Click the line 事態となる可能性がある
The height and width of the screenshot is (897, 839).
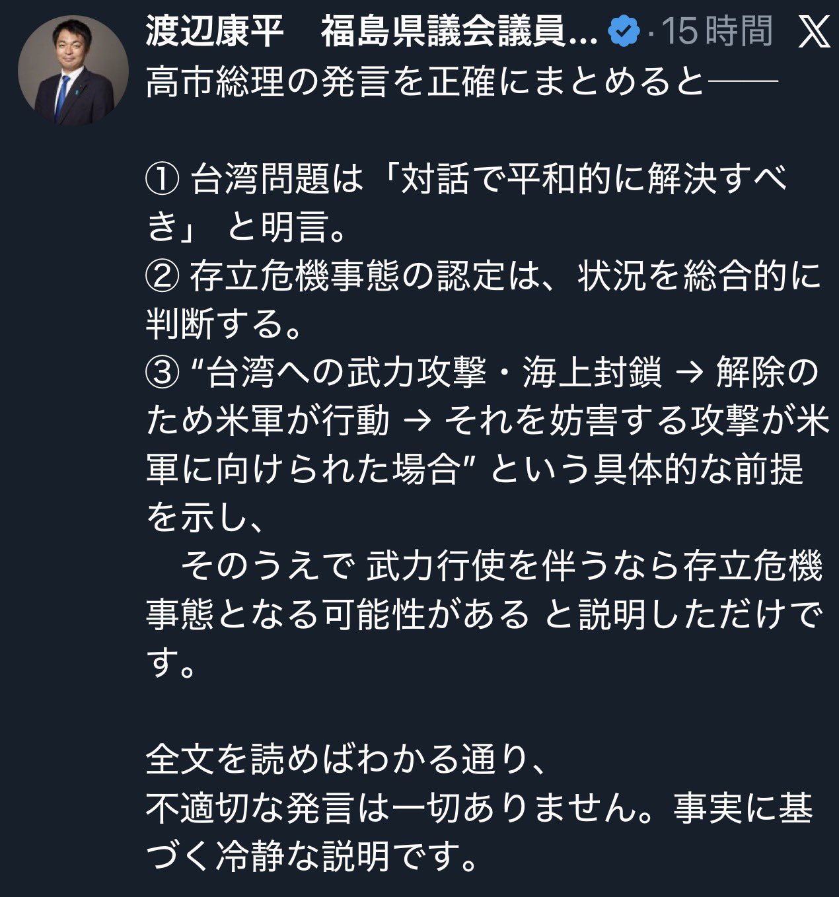(x=337, y=614)
